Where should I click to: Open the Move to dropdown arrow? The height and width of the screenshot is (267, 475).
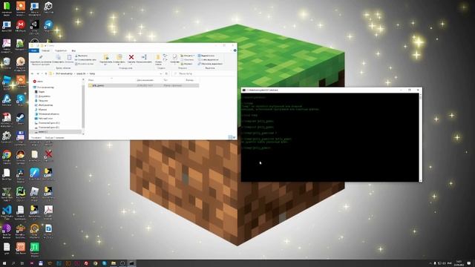[105, 65]
